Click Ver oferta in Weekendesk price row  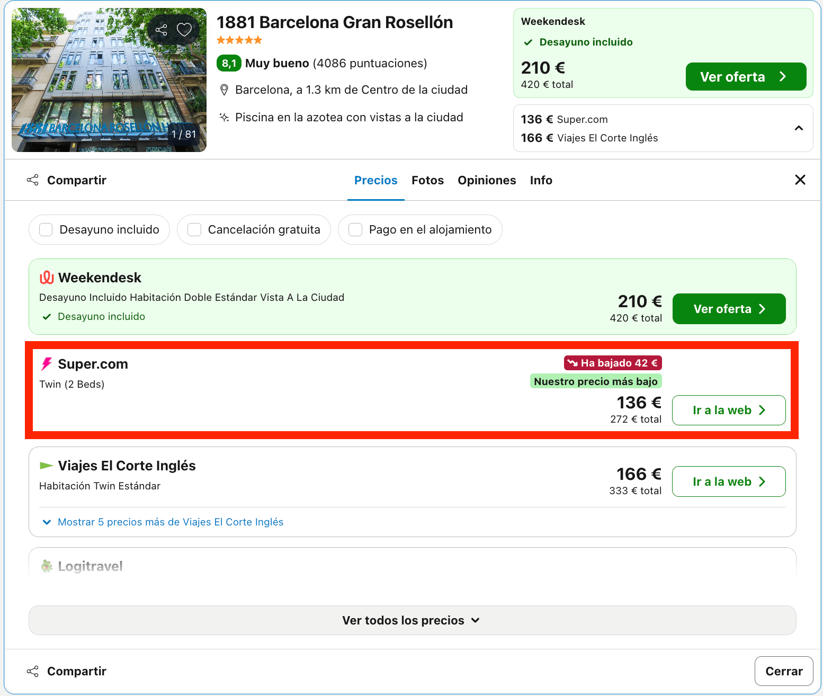point(729,309)
